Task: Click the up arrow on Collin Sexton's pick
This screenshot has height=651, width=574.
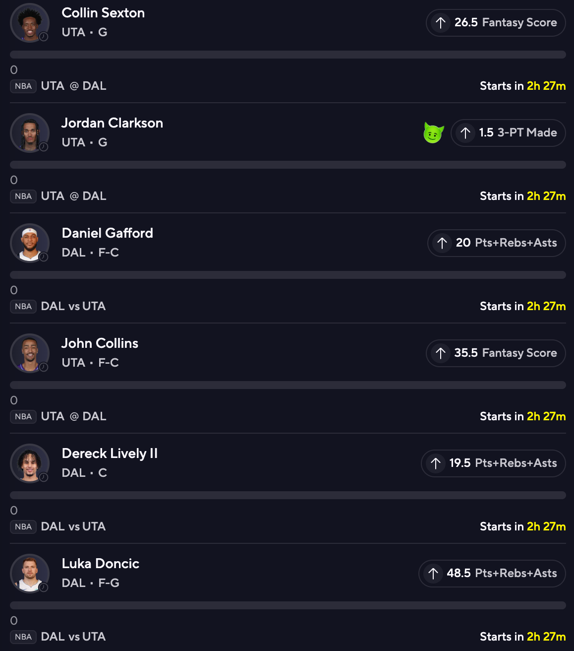Action: (441, 23)
